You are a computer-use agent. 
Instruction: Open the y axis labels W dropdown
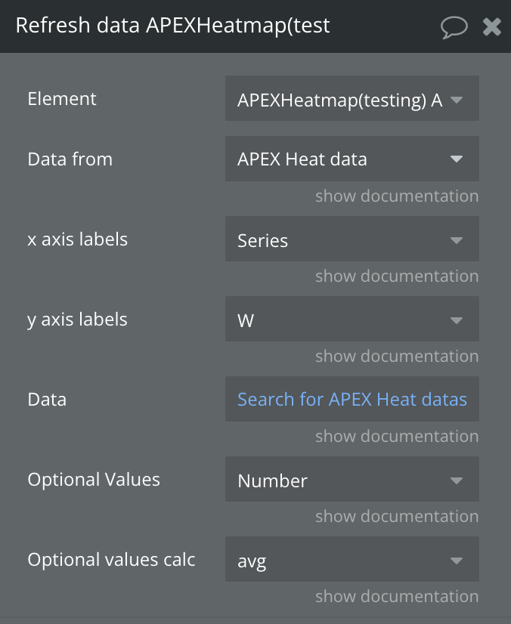point(352,320)
